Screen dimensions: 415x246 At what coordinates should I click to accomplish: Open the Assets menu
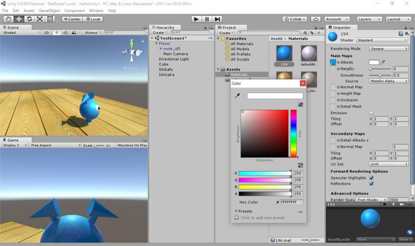[29, 10]
